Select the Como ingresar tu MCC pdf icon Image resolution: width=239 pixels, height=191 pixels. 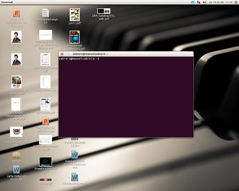(x=46, y=35)
